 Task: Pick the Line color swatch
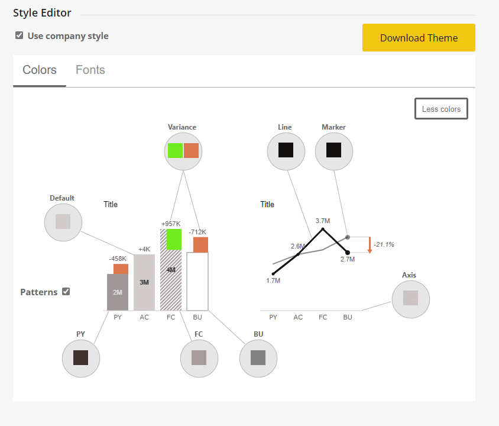(x=286, y=150)
